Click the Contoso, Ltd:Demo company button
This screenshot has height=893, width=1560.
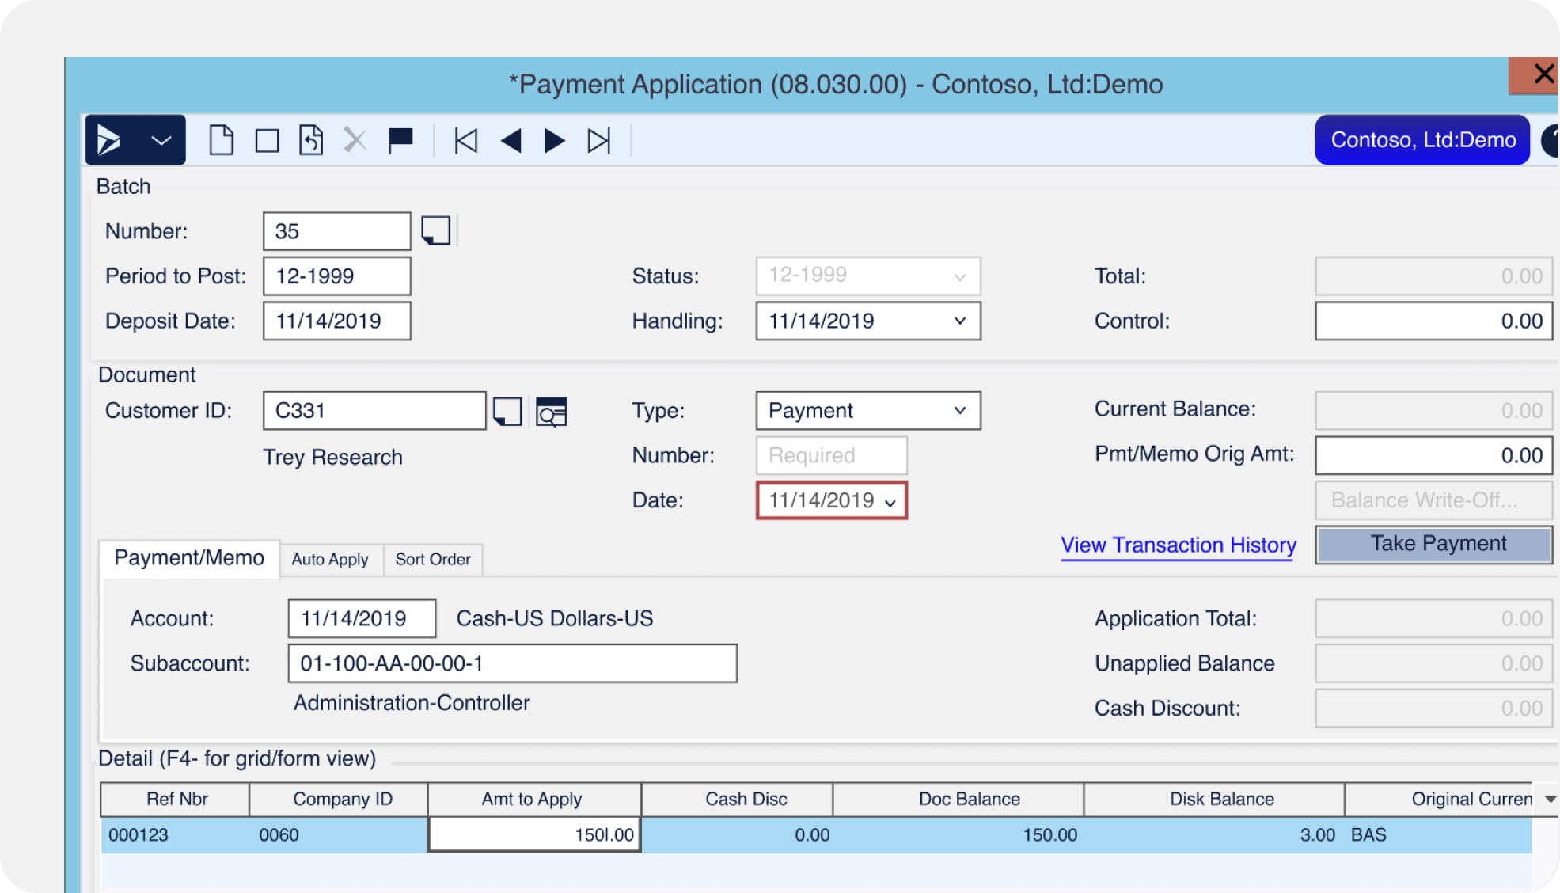coord(1422,140)
